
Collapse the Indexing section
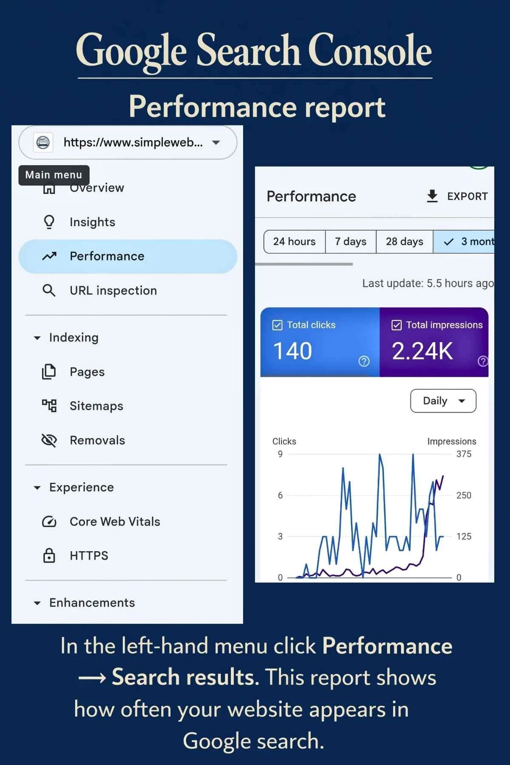tap(37, 338)
